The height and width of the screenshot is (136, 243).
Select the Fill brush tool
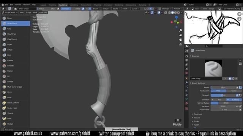tap(16, 76)
